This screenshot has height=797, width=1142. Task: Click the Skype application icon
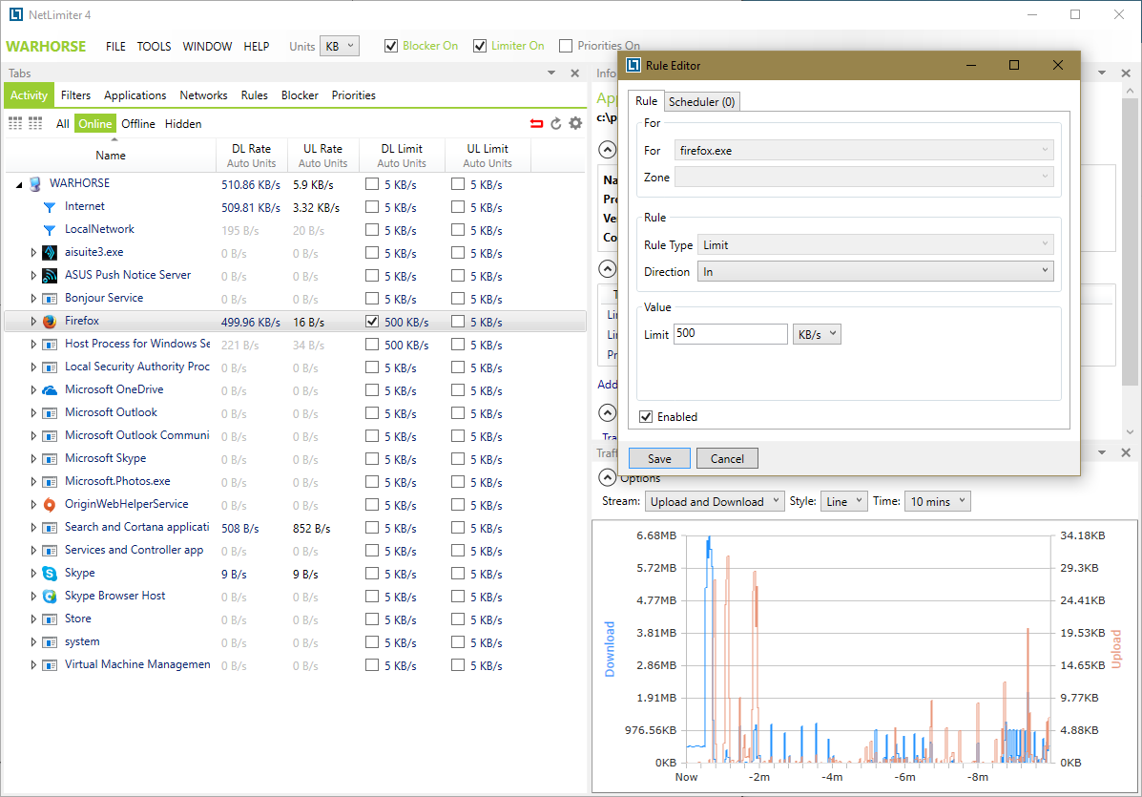[x=50, y=574]
